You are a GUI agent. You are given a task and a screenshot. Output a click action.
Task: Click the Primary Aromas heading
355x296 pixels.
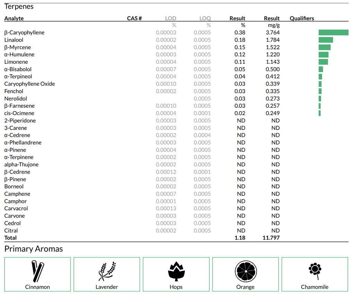click(34, 249)
